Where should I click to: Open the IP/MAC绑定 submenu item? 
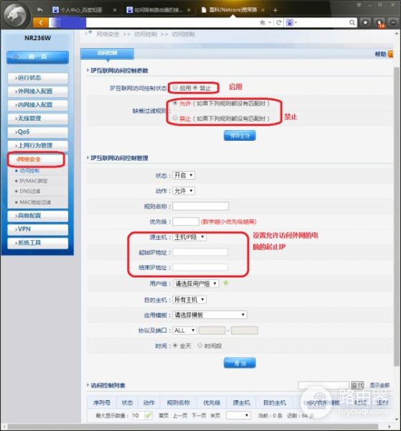(33, 181)
